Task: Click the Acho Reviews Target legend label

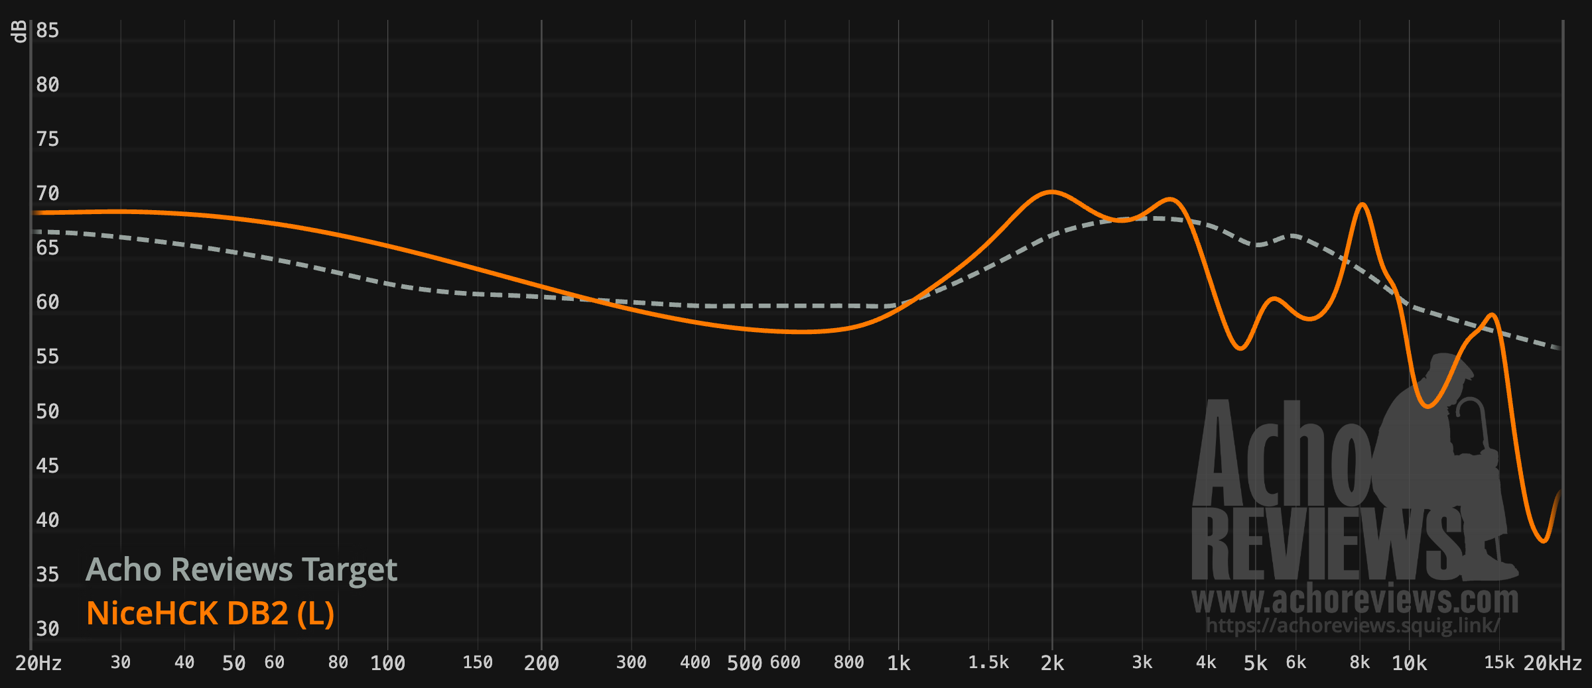Action: point(241,570)
